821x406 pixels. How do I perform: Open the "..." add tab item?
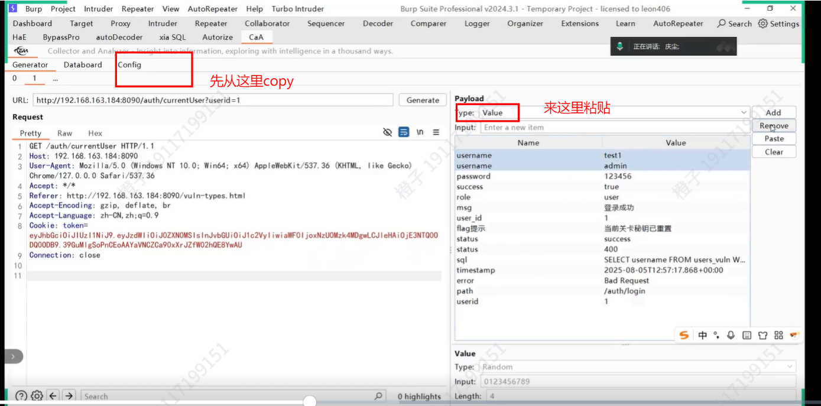[55, 78]
